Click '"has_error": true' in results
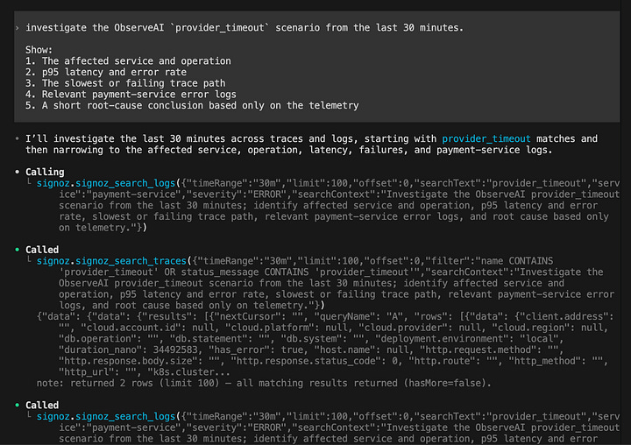Image resolution: width=631 pixels, height=445 pixels. pos(256,350)
